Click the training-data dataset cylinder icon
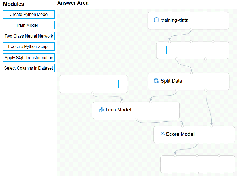This screenshot has width=237, height=176. (156, 20)
